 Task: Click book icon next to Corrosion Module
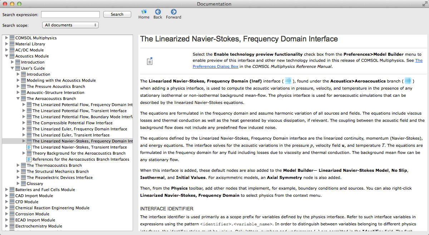12,214
